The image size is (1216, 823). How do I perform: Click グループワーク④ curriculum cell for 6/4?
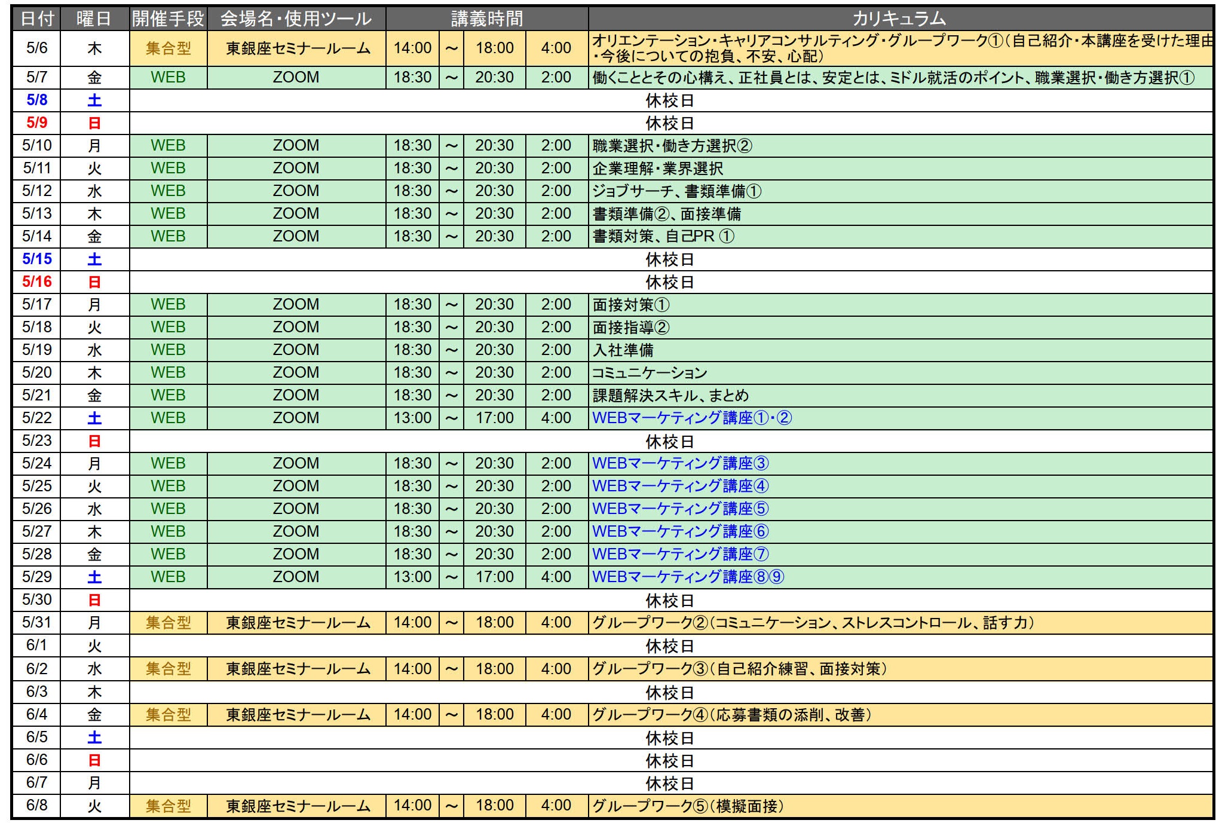(900, 715)
